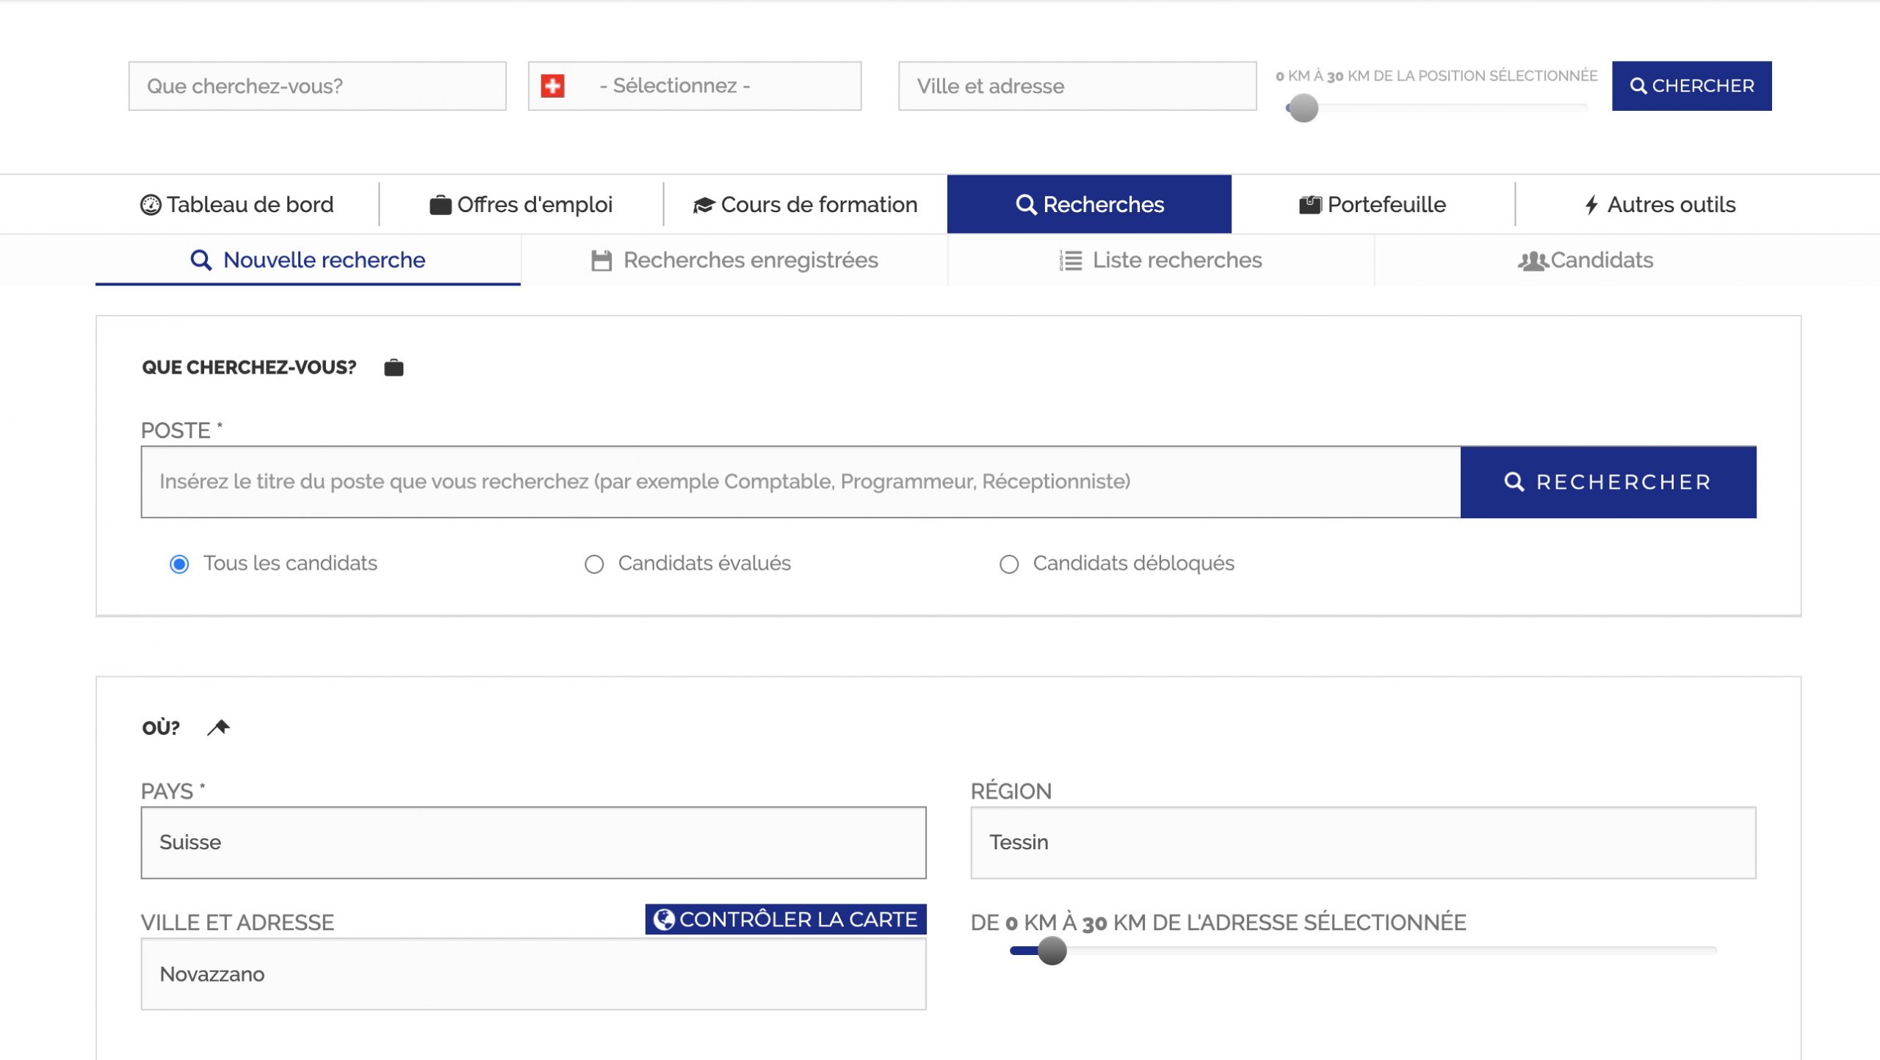This screenshot has height=1060, width=1880.
Task: Click the briefcase icon beside Que cherchez-vous heading
Action: [x=394, y=367]
